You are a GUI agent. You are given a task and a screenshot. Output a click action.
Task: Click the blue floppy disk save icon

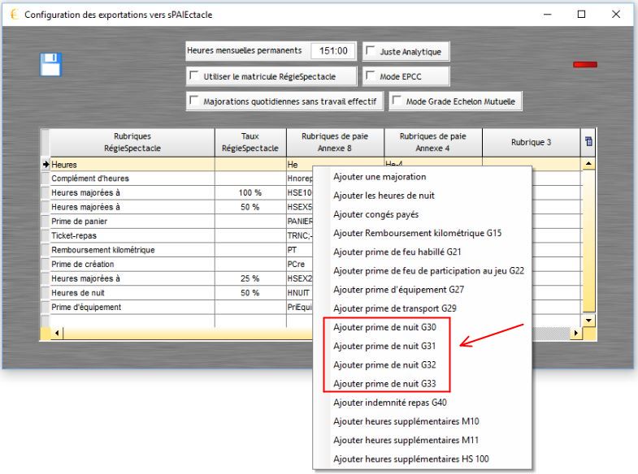coord(51,65)
